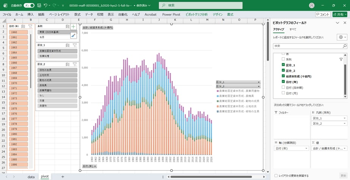Clear filter on the 区分_1 slicer
The image size is (350, 180).
point(74,45)
